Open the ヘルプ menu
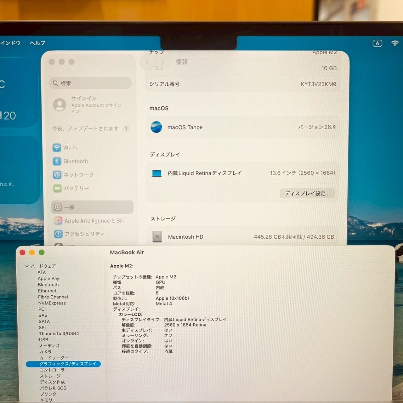This screenshot has height=403, width=403. tap(37, 43)
